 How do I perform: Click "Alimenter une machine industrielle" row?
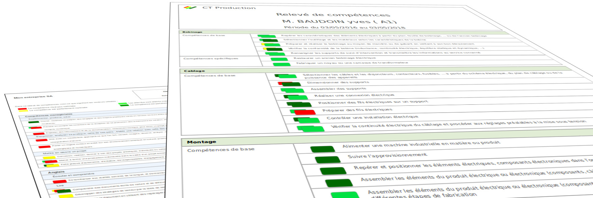click(x=421, y=144)
